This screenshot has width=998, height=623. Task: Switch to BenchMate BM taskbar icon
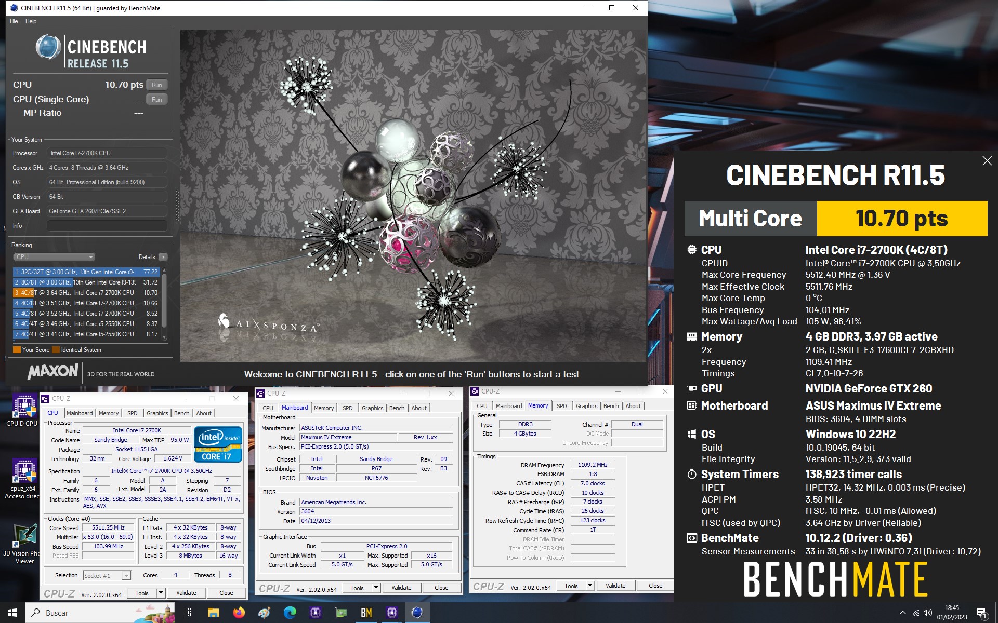[x=366, y=613]
